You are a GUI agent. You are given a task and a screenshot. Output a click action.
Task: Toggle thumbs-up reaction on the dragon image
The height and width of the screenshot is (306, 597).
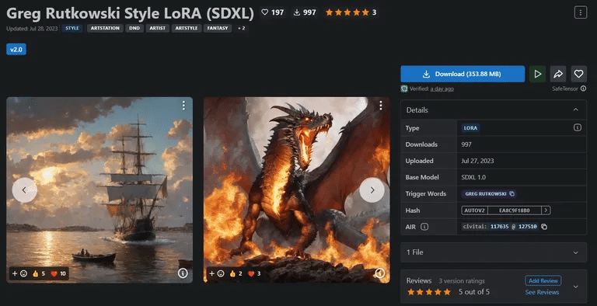pos(236,273)
